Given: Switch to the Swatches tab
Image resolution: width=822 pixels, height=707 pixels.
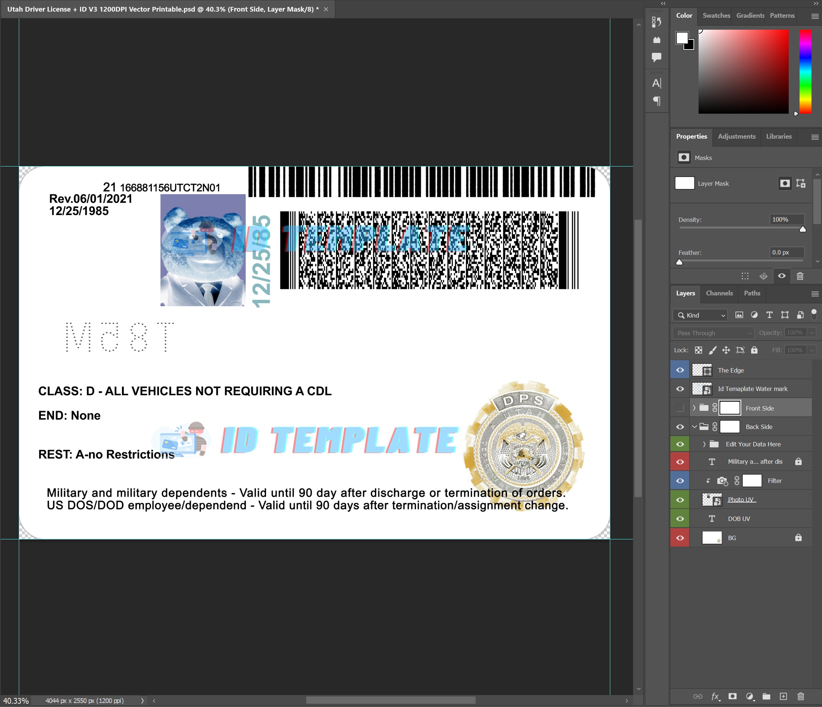Looking at the screenshot, I should 716,16.
